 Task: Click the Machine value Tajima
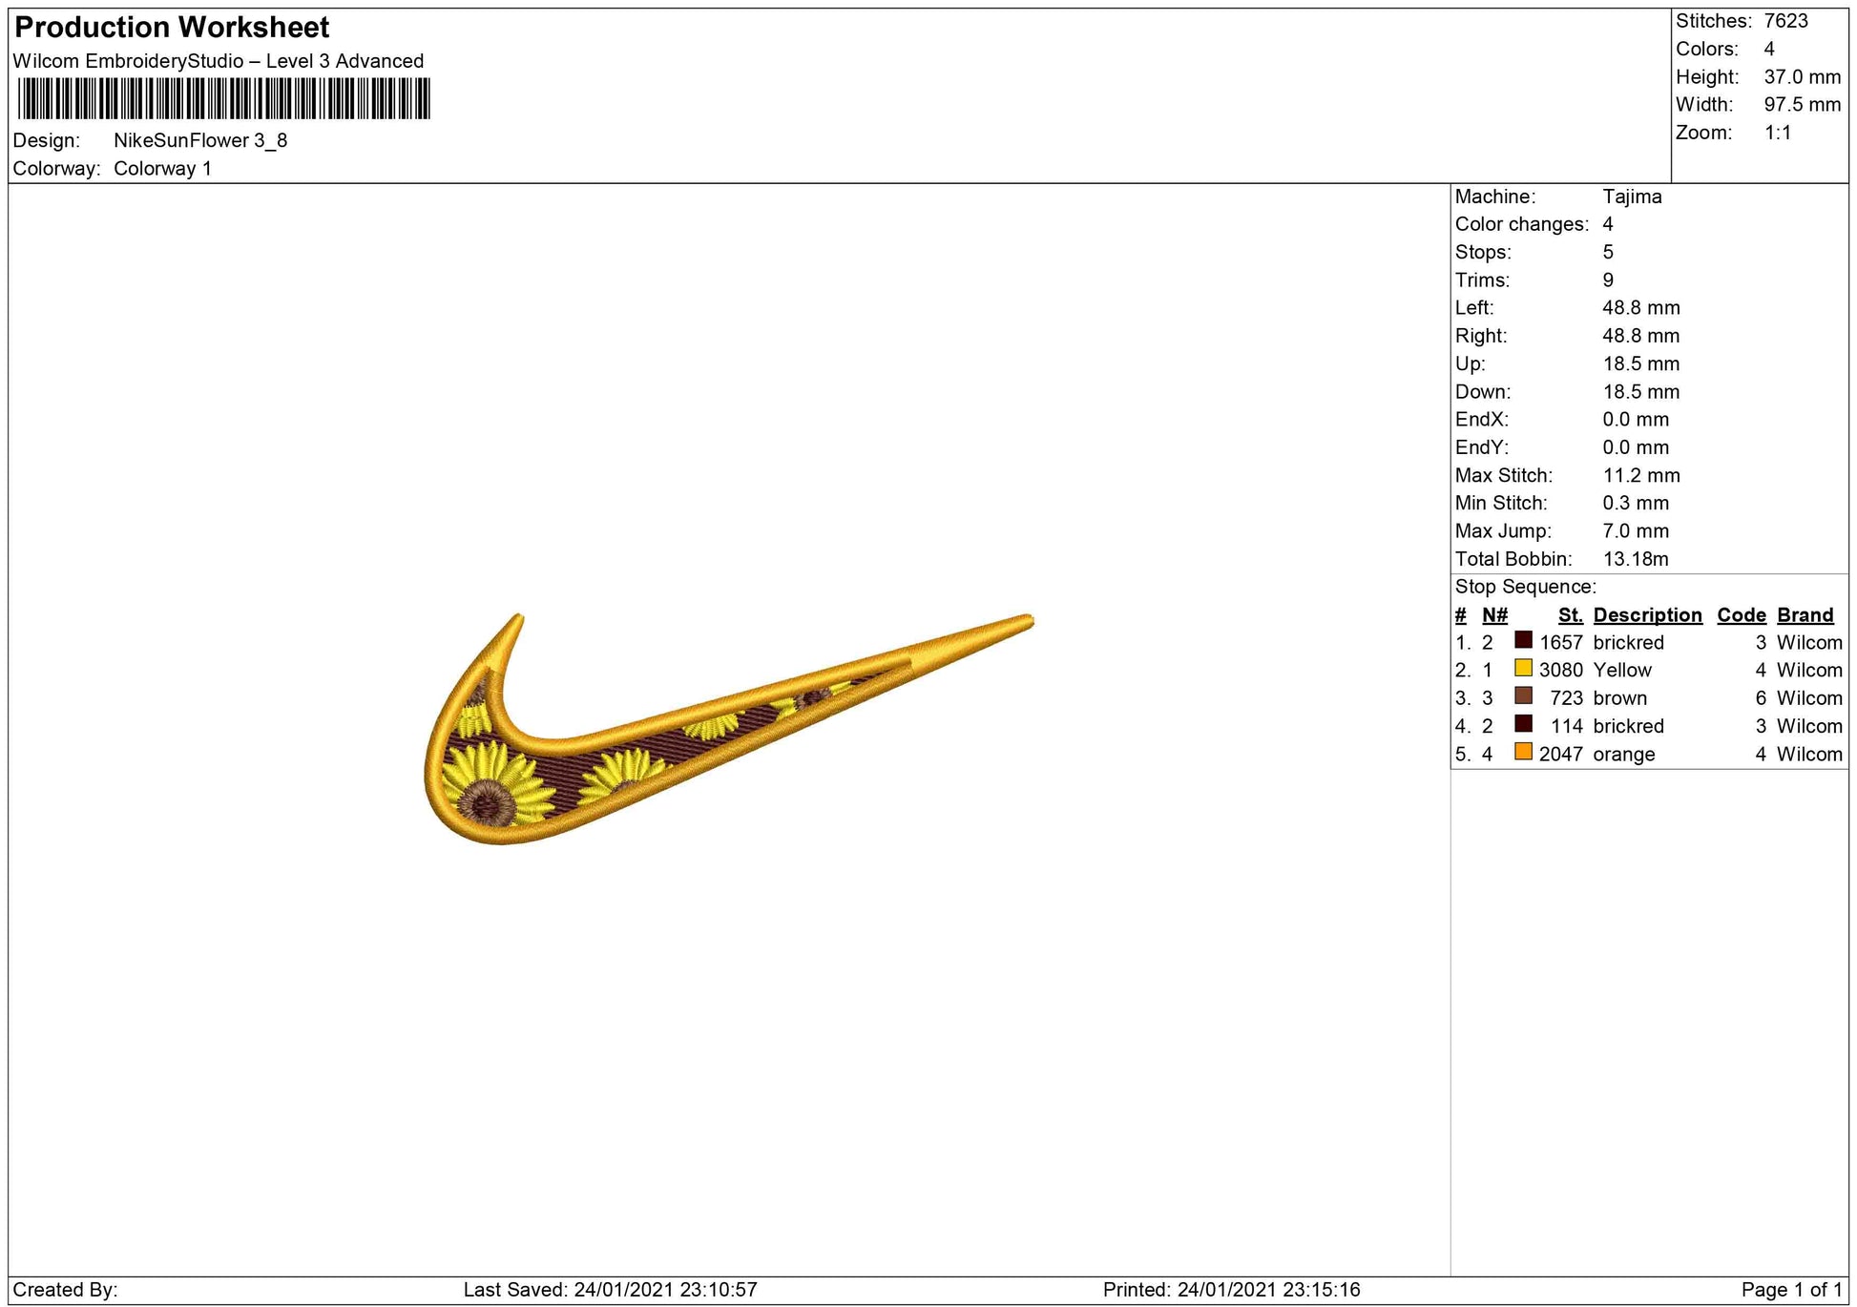point(1632,197)
